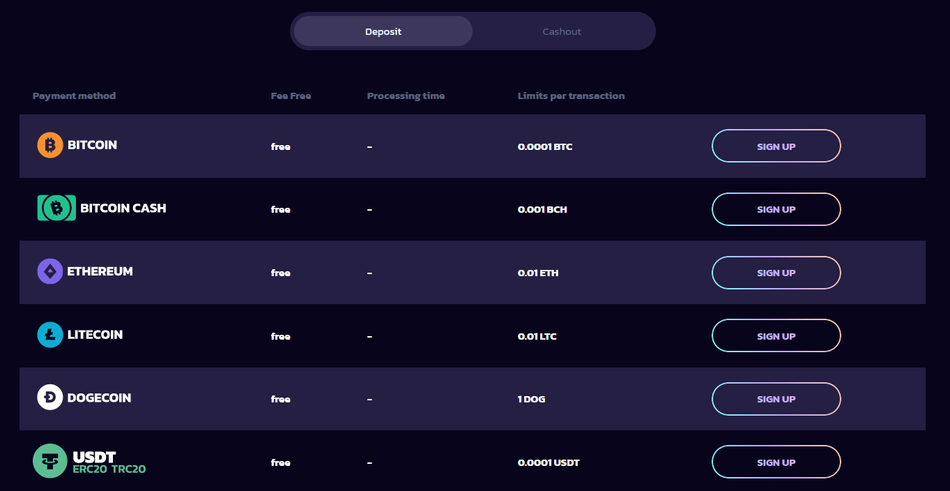
Task: Sign up using the Bitcoin Cash row button
Action: [776, 209]
